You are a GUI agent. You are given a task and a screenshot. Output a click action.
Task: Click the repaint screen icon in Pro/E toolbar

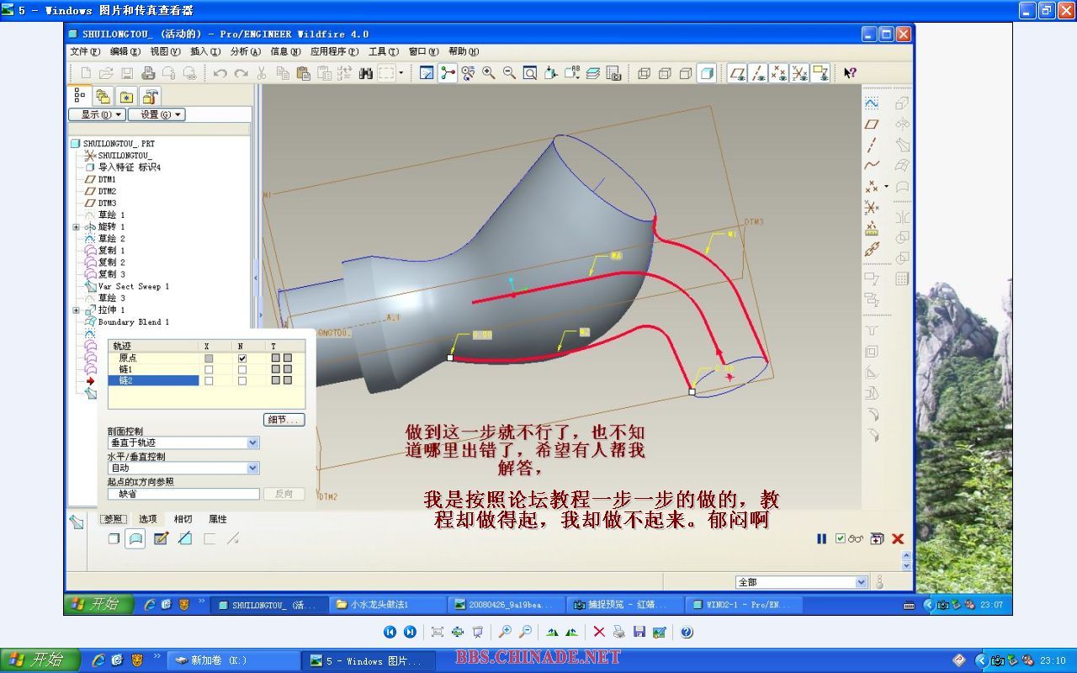coord(427,73)
